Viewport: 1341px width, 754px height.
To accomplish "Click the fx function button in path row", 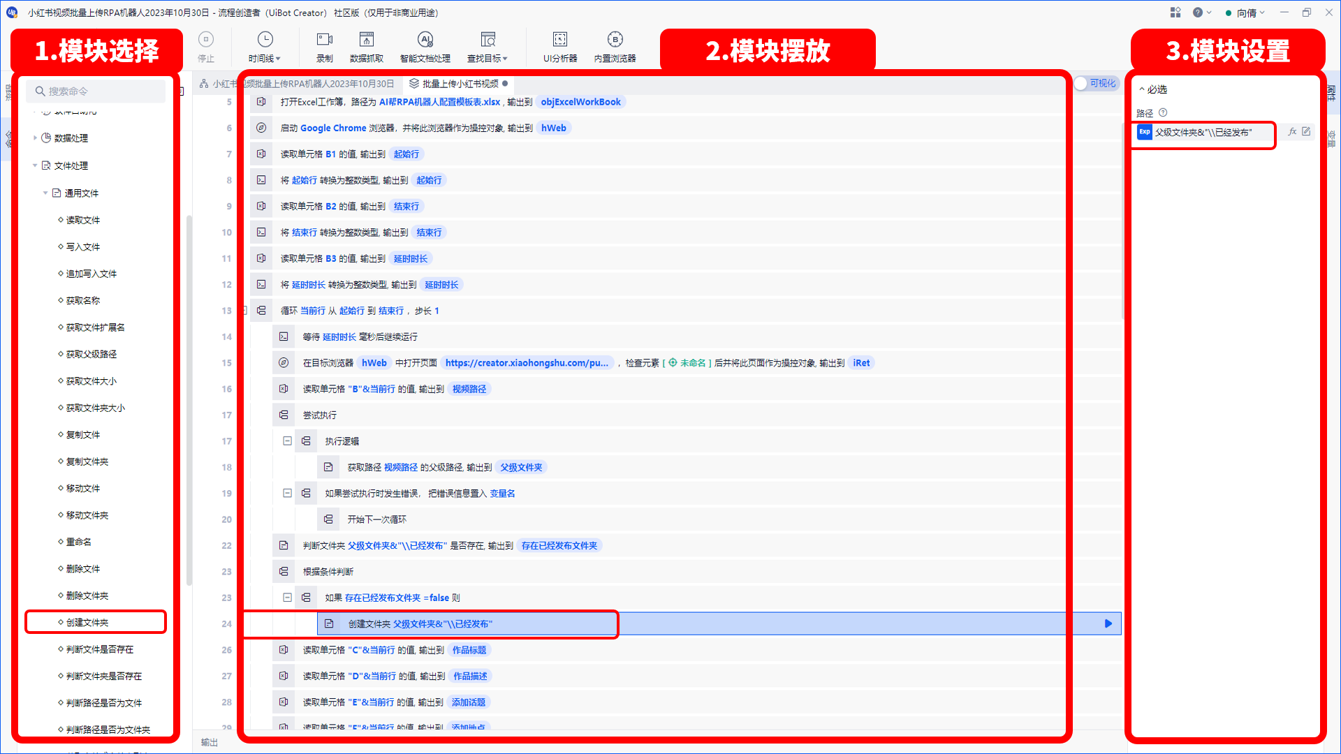I will point(1292,131).
